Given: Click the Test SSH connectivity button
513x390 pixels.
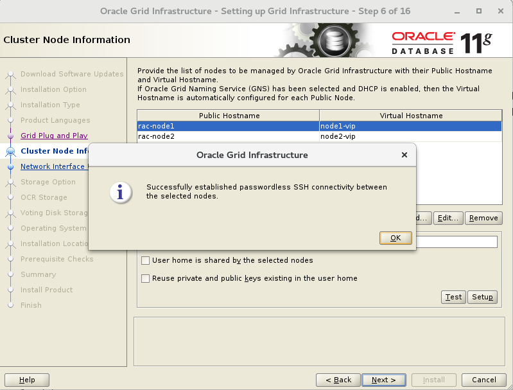Looking at the screenshot, I should 453,297.
